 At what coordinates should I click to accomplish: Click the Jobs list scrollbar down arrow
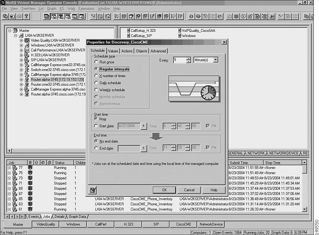click(304, 209)
